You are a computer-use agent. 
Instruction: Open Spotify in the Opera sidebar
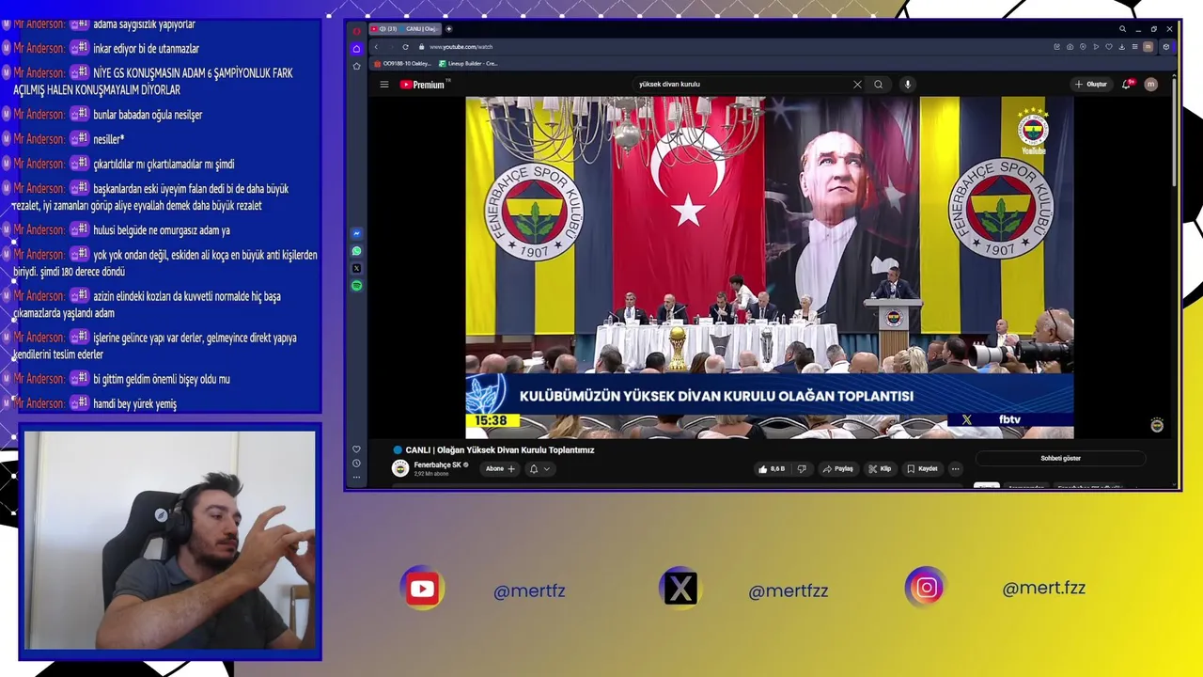[x=356, y=285]
